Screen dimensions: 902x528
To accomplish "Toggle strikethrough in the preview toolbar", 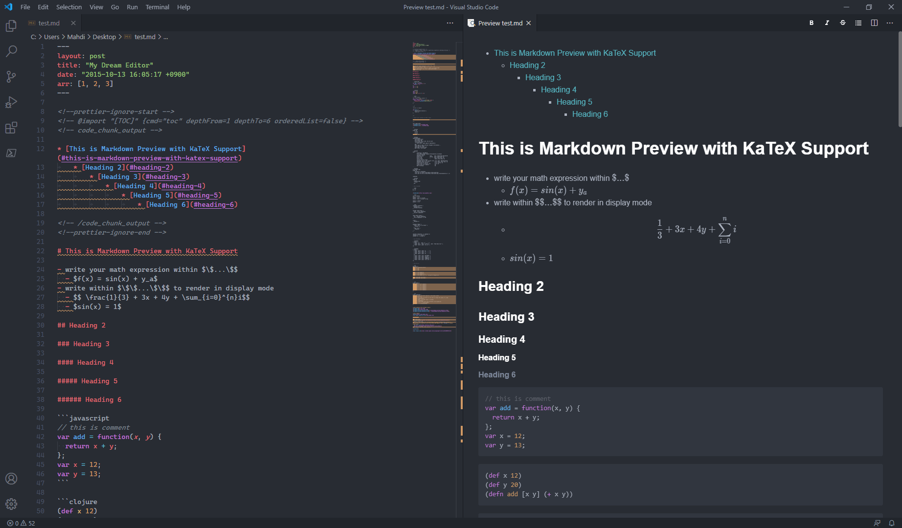I will click(x=842, y=22).
